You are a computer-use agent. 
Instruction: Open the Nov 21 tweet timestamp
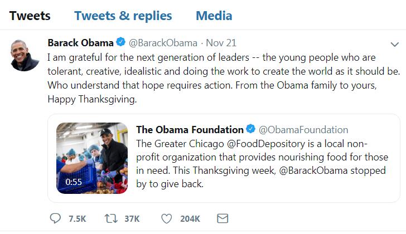click(221, 43)
